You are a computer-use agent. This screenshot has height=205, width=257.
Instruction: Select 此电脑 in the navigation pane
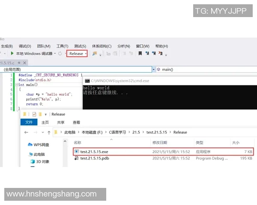coord(37,154)
